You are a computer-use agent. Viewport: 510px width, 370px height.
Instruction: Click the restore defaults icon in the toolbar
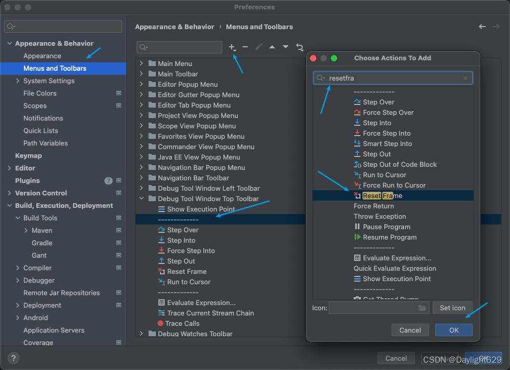tap(300, 47)
